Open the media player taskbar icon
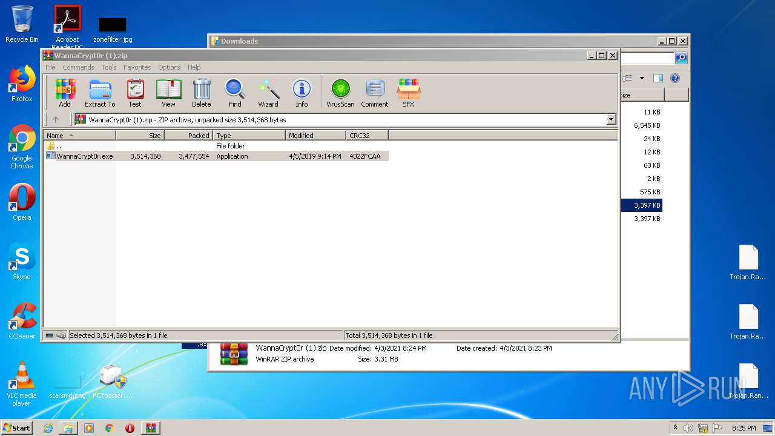This screenshot has height=436, width=775. coord(89,428)
